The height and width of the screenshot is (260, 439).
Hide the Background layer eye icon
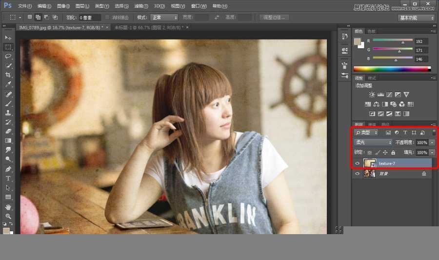[357, 174]
